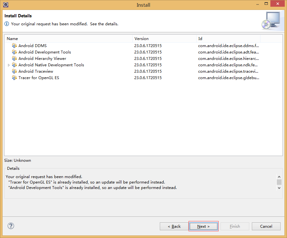287x238 pixels.
Task: Click the details scrollbar thumb
Action: [279, 182]
